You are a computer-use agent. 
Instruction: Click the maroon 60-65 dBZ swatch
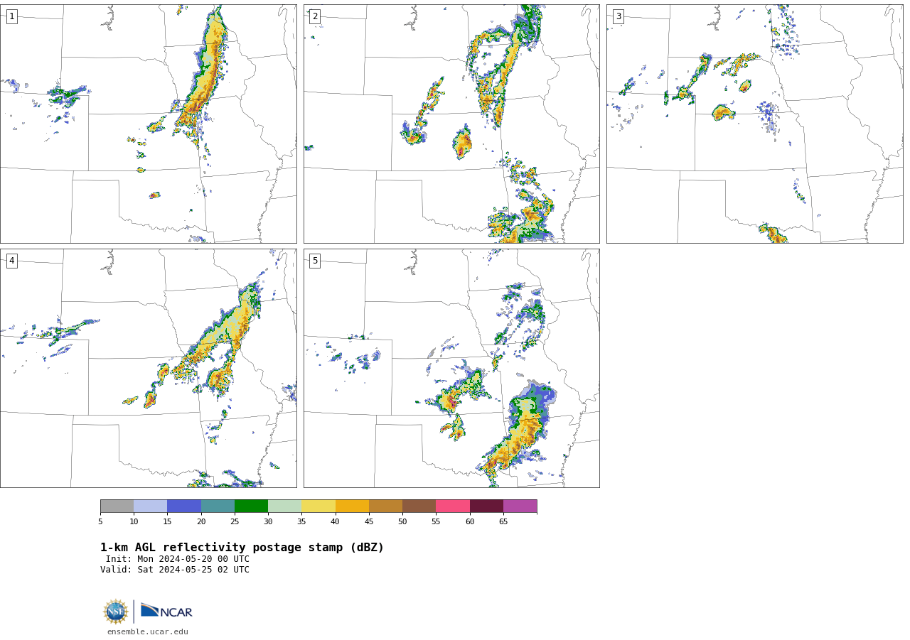(x=486, y=506)
